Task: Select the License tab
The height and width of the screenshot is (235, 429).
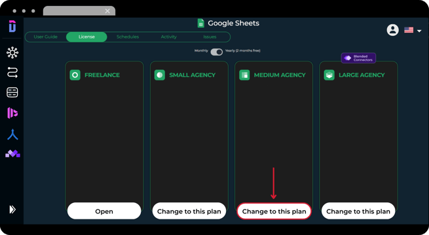Action: [x=86, y=37]
